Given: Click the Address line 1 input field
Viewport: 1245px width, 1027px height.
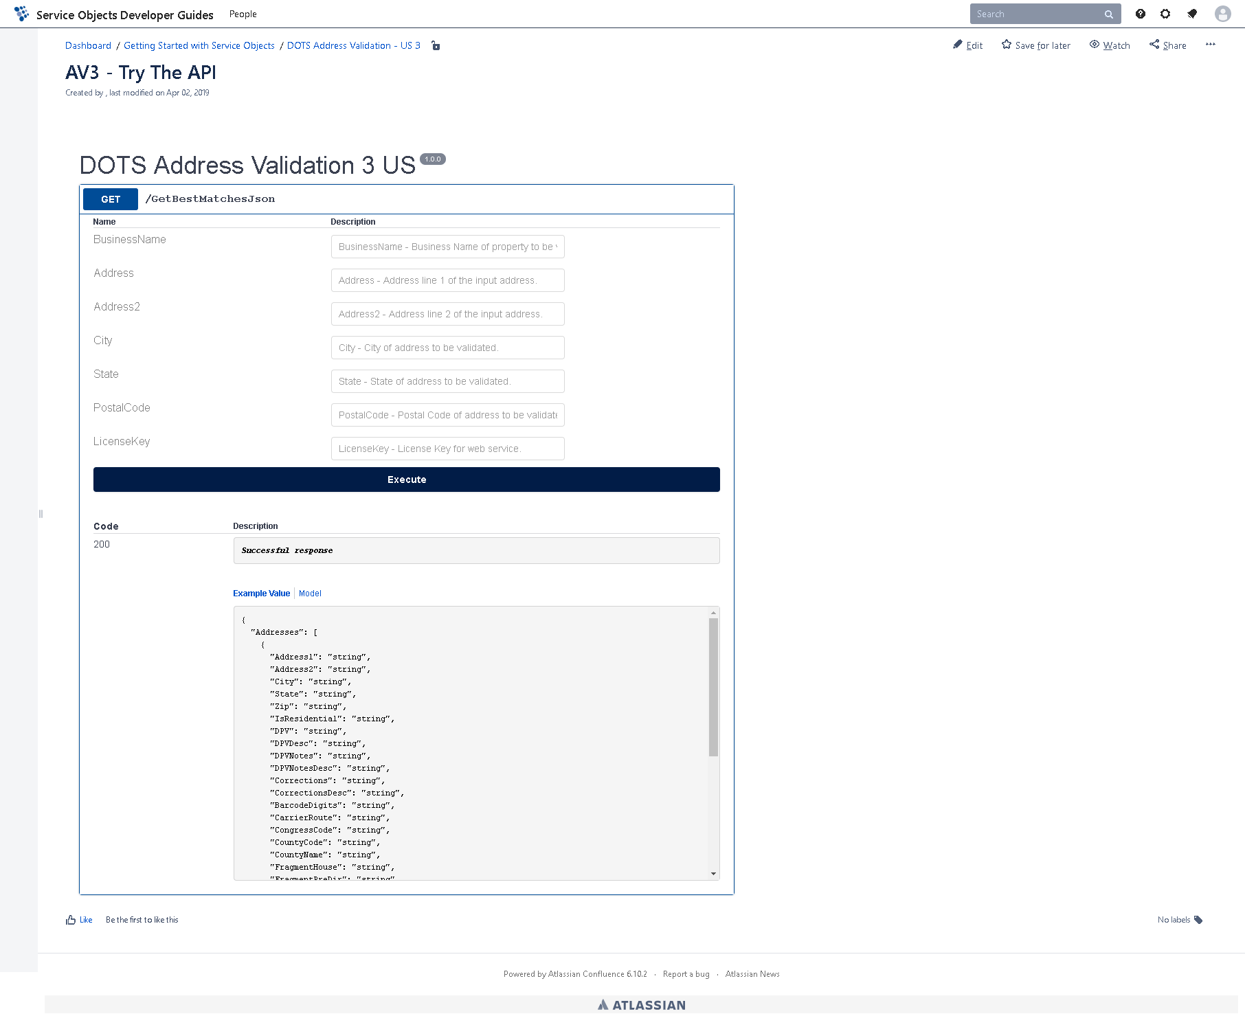Looking at the screenshot, I should (x=448, y=280).
